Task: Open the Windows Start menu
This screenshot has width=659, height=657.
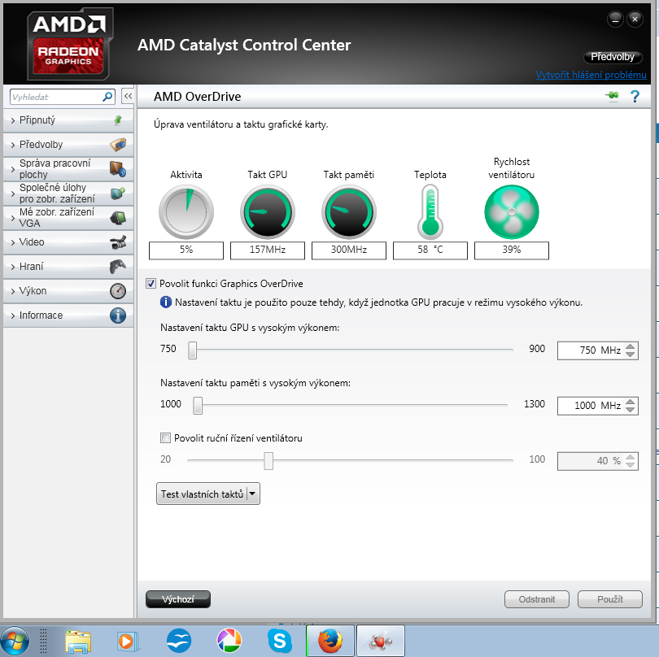Action: [15, 641]
